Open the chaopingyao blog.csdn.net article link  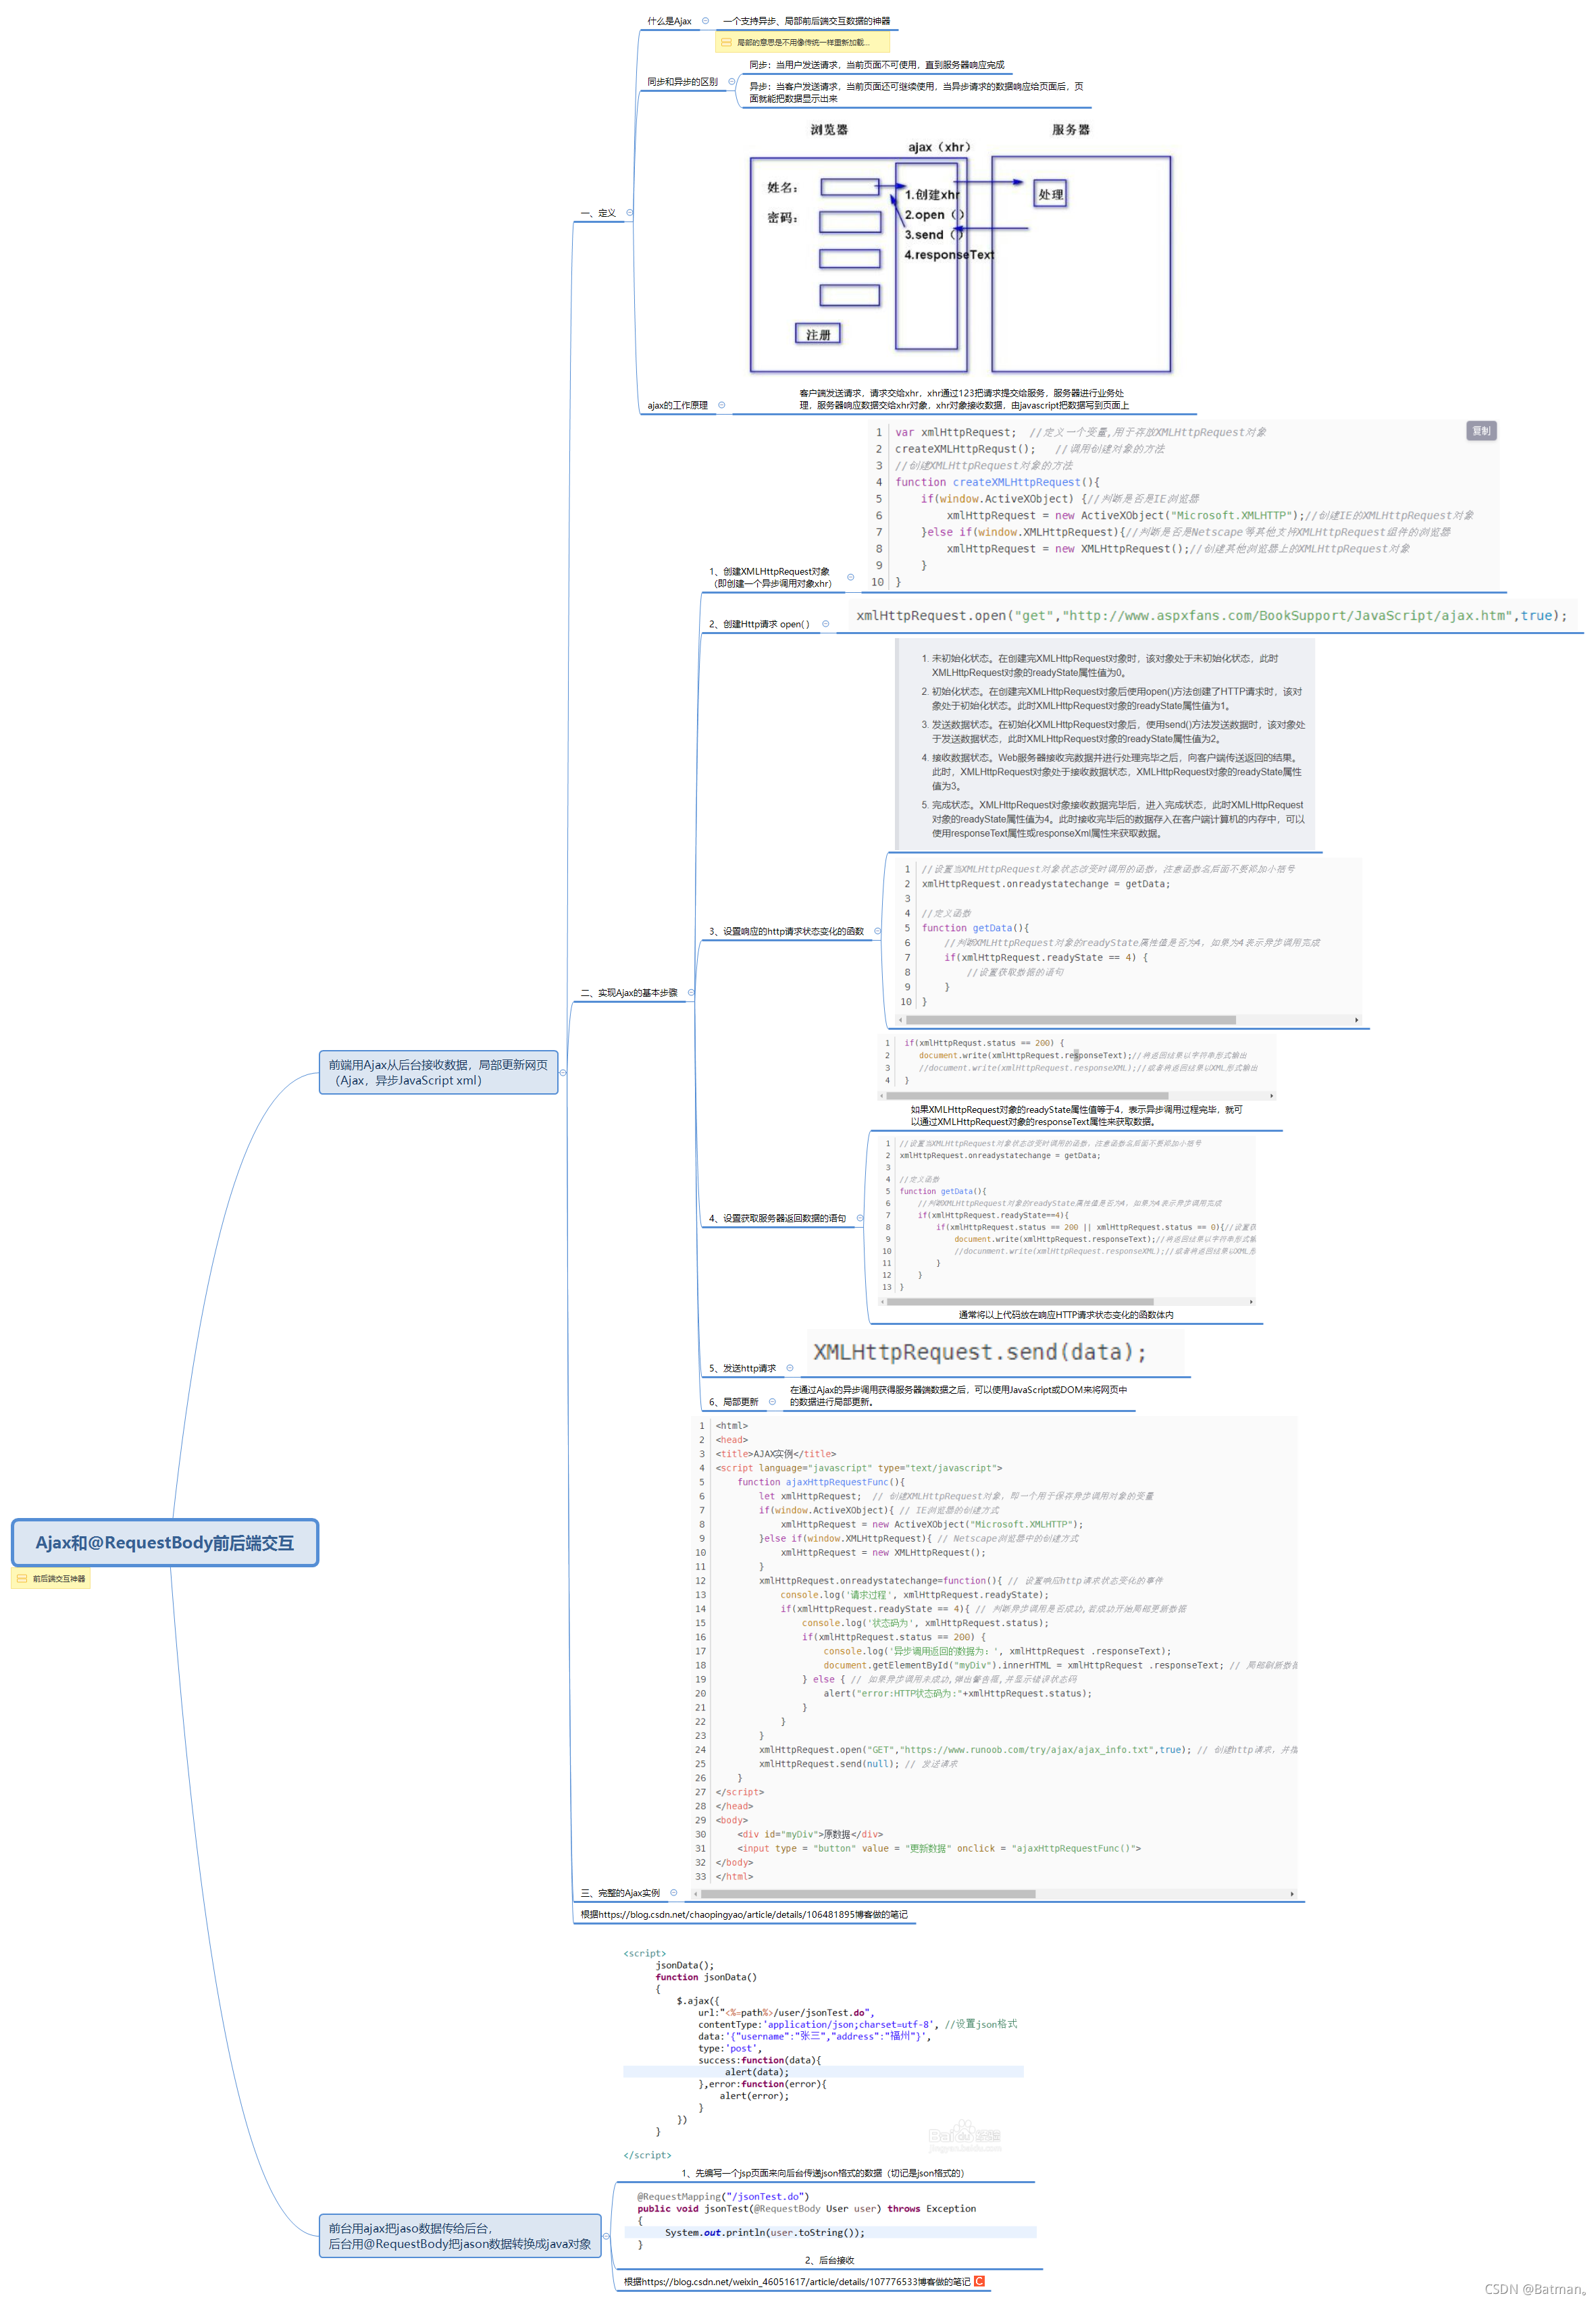pos(744,1914)
